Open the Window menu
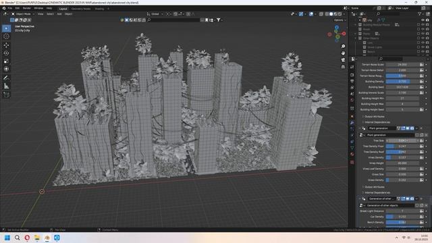Screen dimensions: 432x243 (x=38, y=8)
